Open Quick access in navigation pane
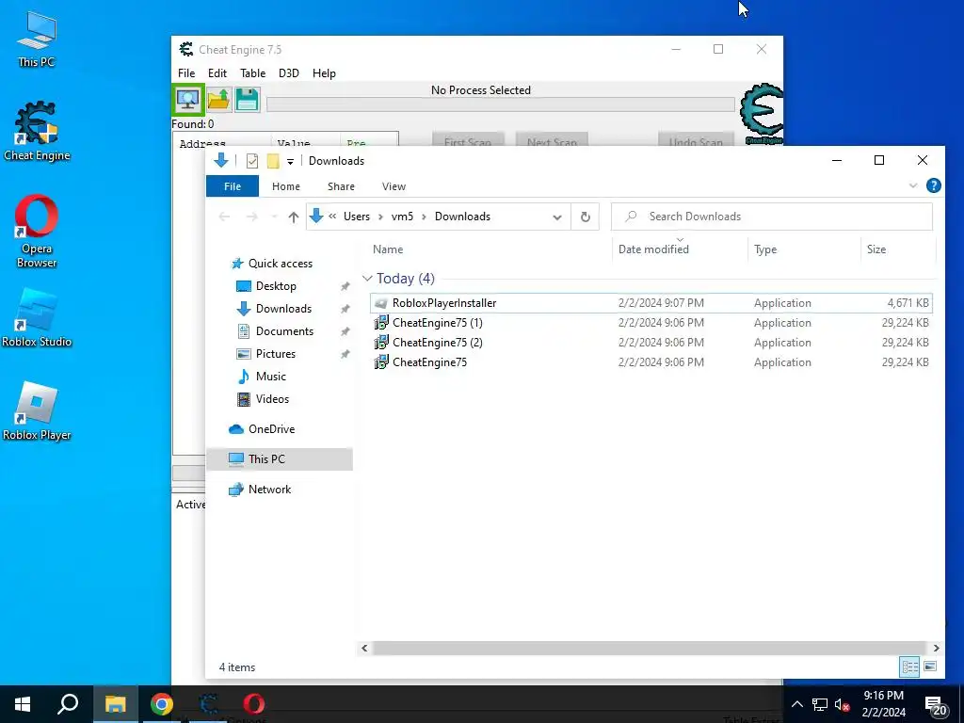Screen dimensions: 964x723 coord(281,264)
